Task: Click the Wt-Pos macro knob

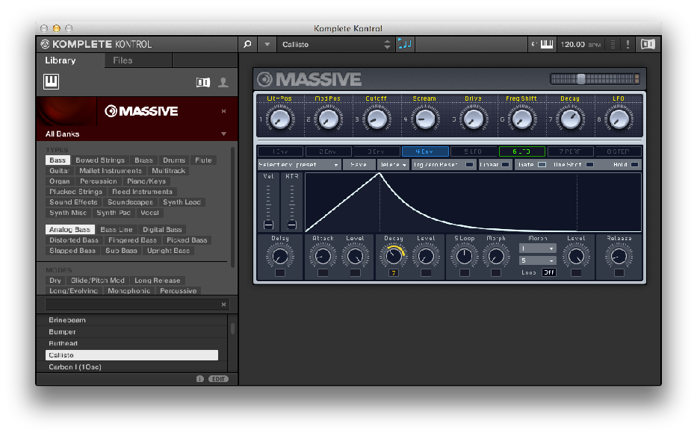Action: [x=280, y=119]
